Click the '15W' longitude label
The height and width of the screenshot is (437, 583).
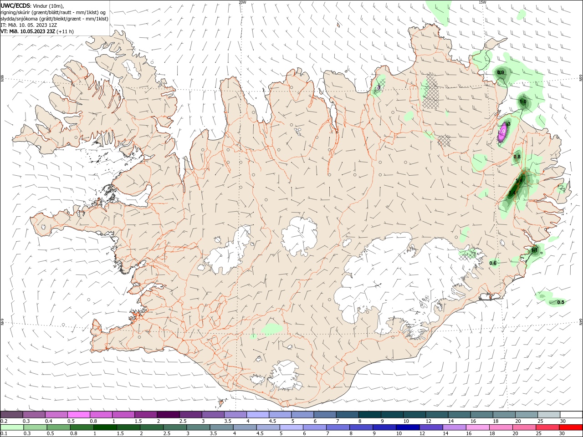[x=482, y=2]
